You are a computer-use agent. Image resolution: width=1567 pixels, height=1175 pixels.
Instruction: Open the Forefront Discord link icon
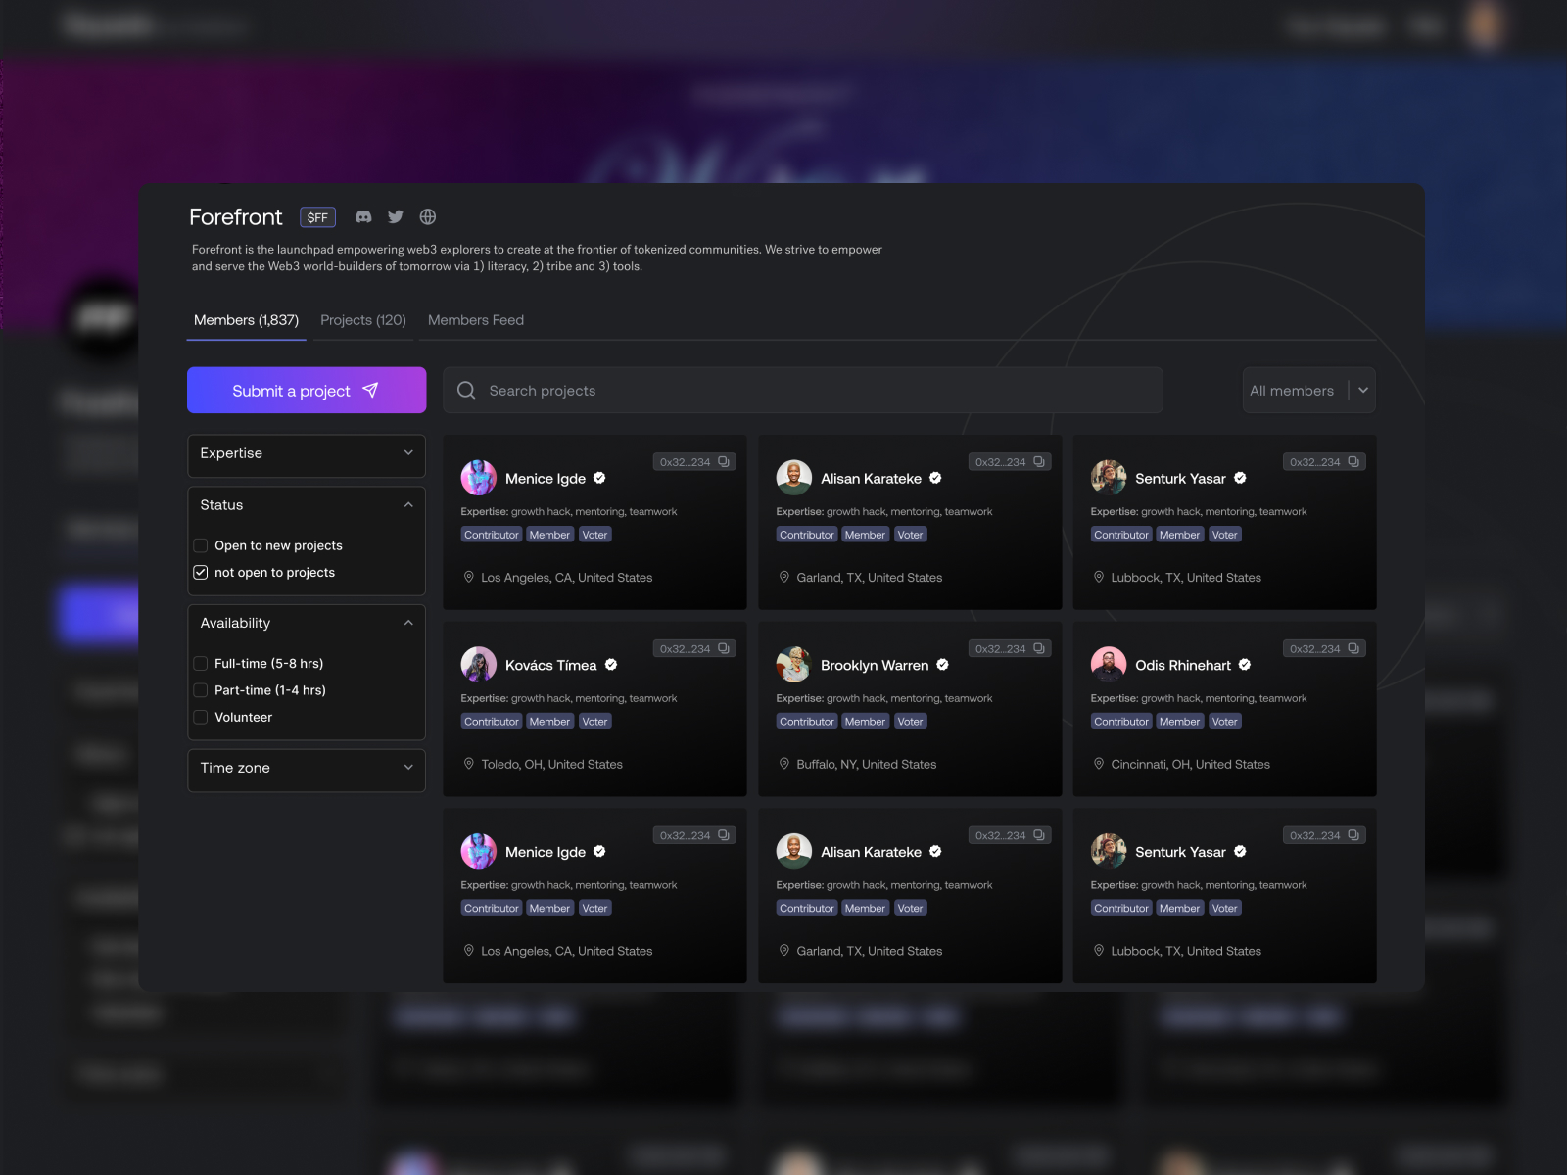coord(363,217)
